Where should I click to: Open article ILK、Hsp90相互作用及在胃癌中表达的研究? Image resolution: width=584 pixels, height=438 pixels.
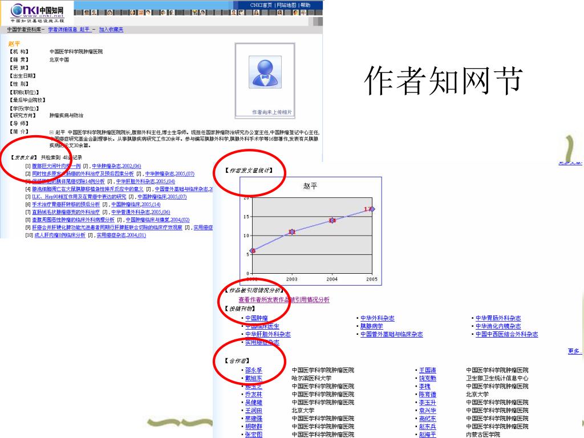point(79,197)
